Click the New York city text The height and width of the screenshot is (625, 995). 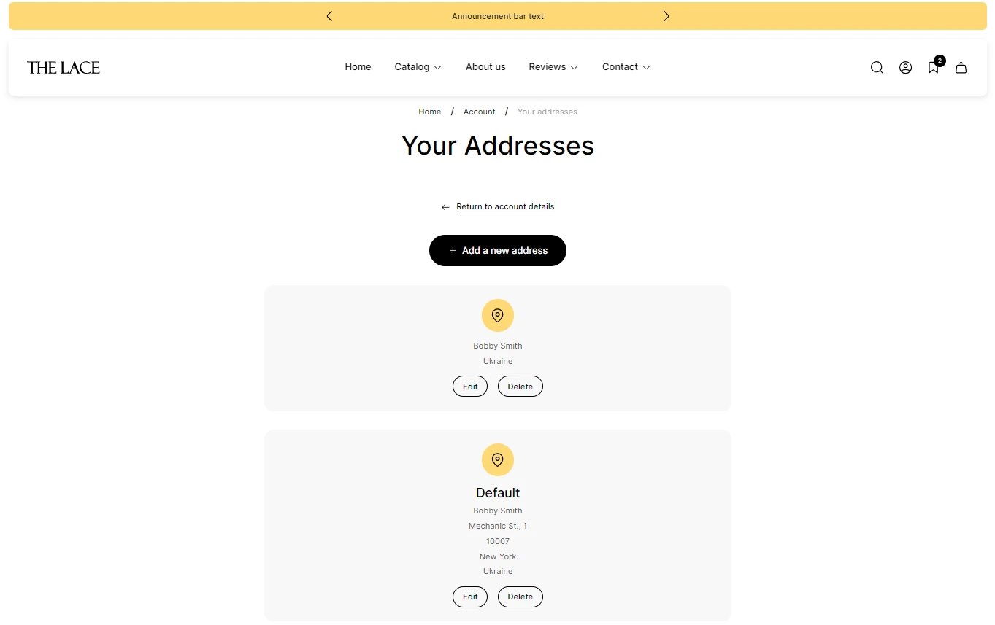tap(498, 556)
